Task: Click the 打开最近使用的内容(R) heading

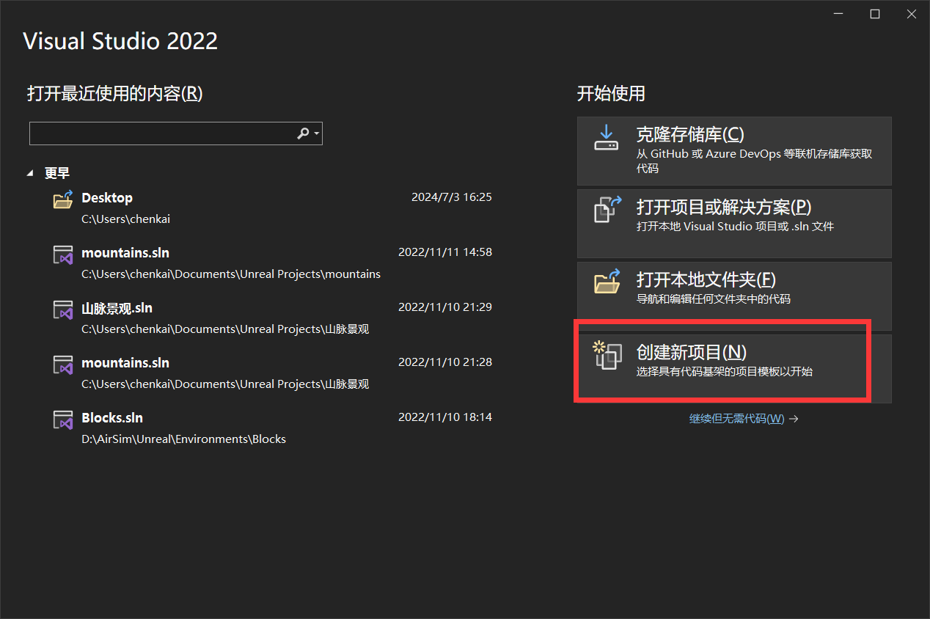Action: (x=115, y=94)
